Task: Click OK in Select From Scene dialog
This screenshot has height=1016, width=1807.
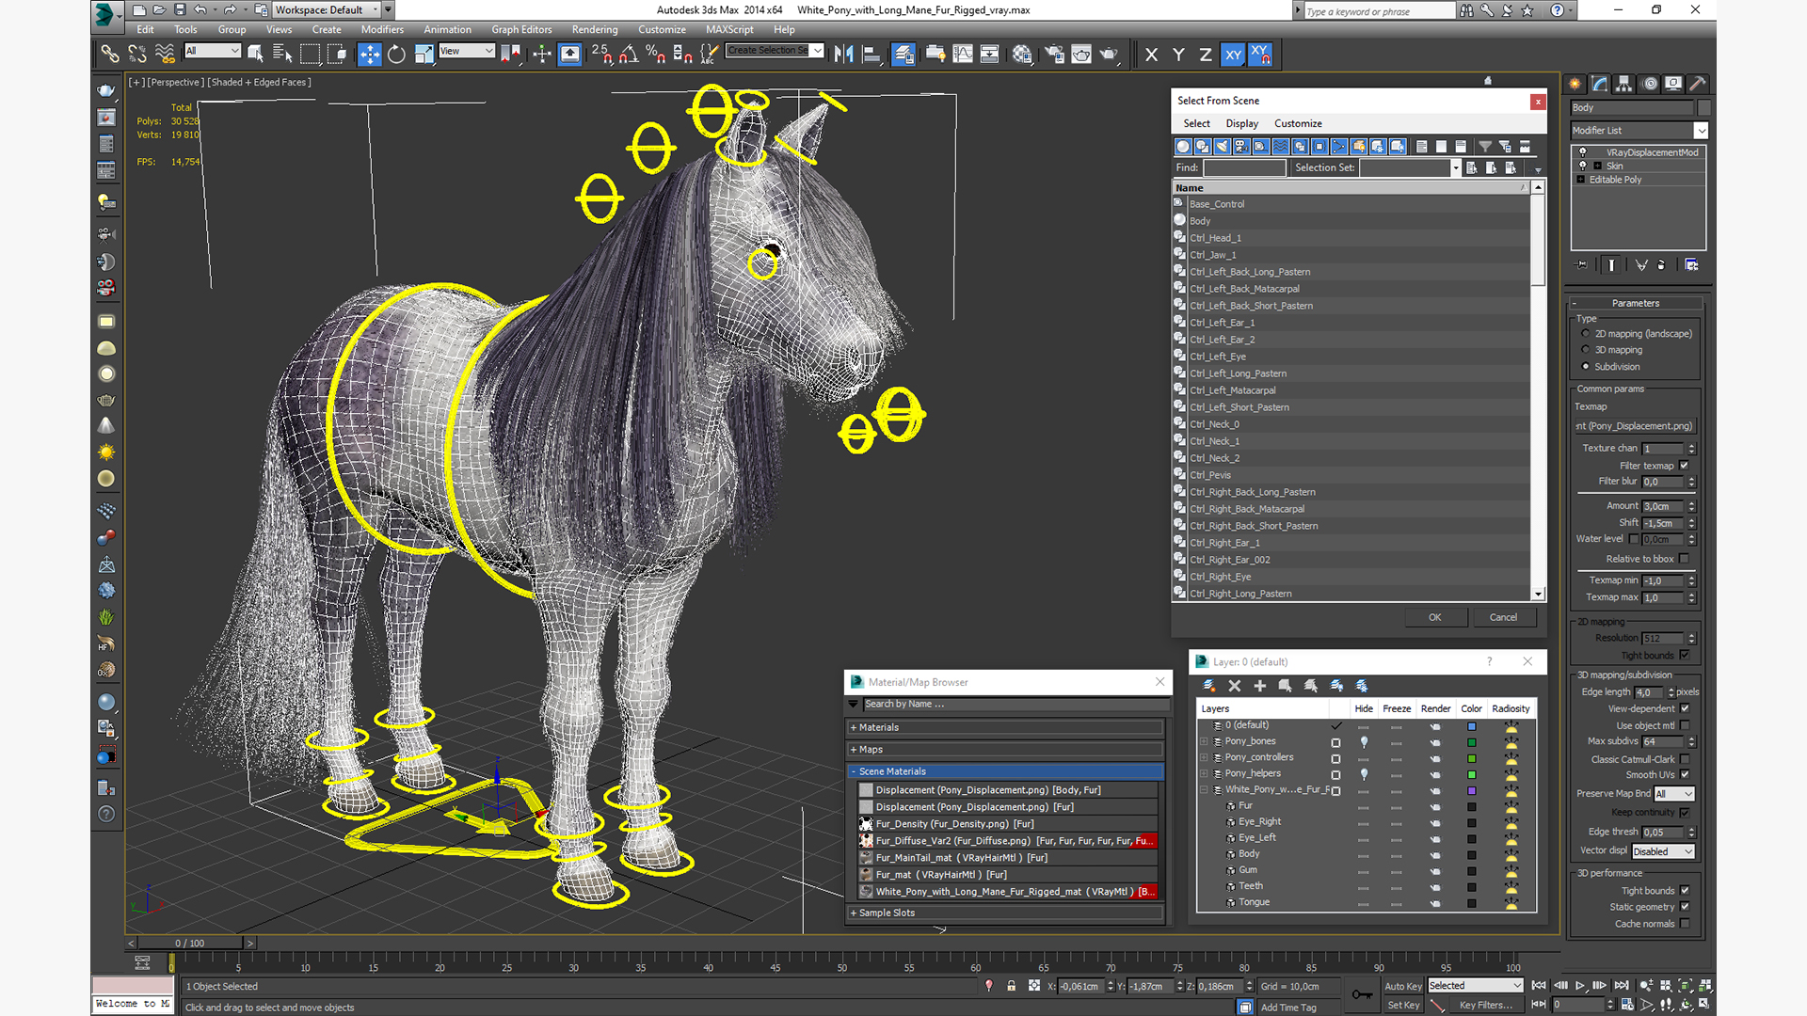Action: tap(1435, 617)
